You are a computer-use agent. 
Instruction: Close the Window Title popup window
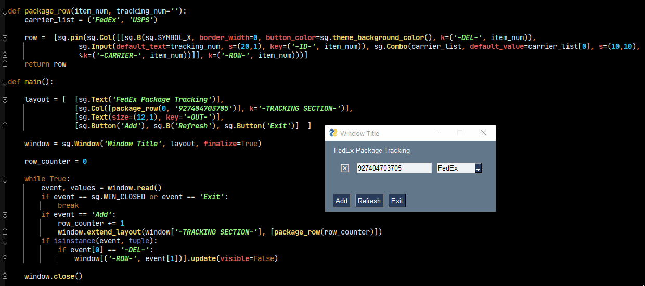484,133
